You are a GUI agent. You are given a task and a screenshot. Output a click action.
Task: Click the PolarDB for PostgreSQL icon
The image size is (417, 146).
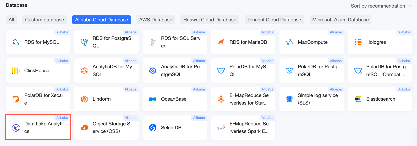pyautogui.click(x=289, y=71)
